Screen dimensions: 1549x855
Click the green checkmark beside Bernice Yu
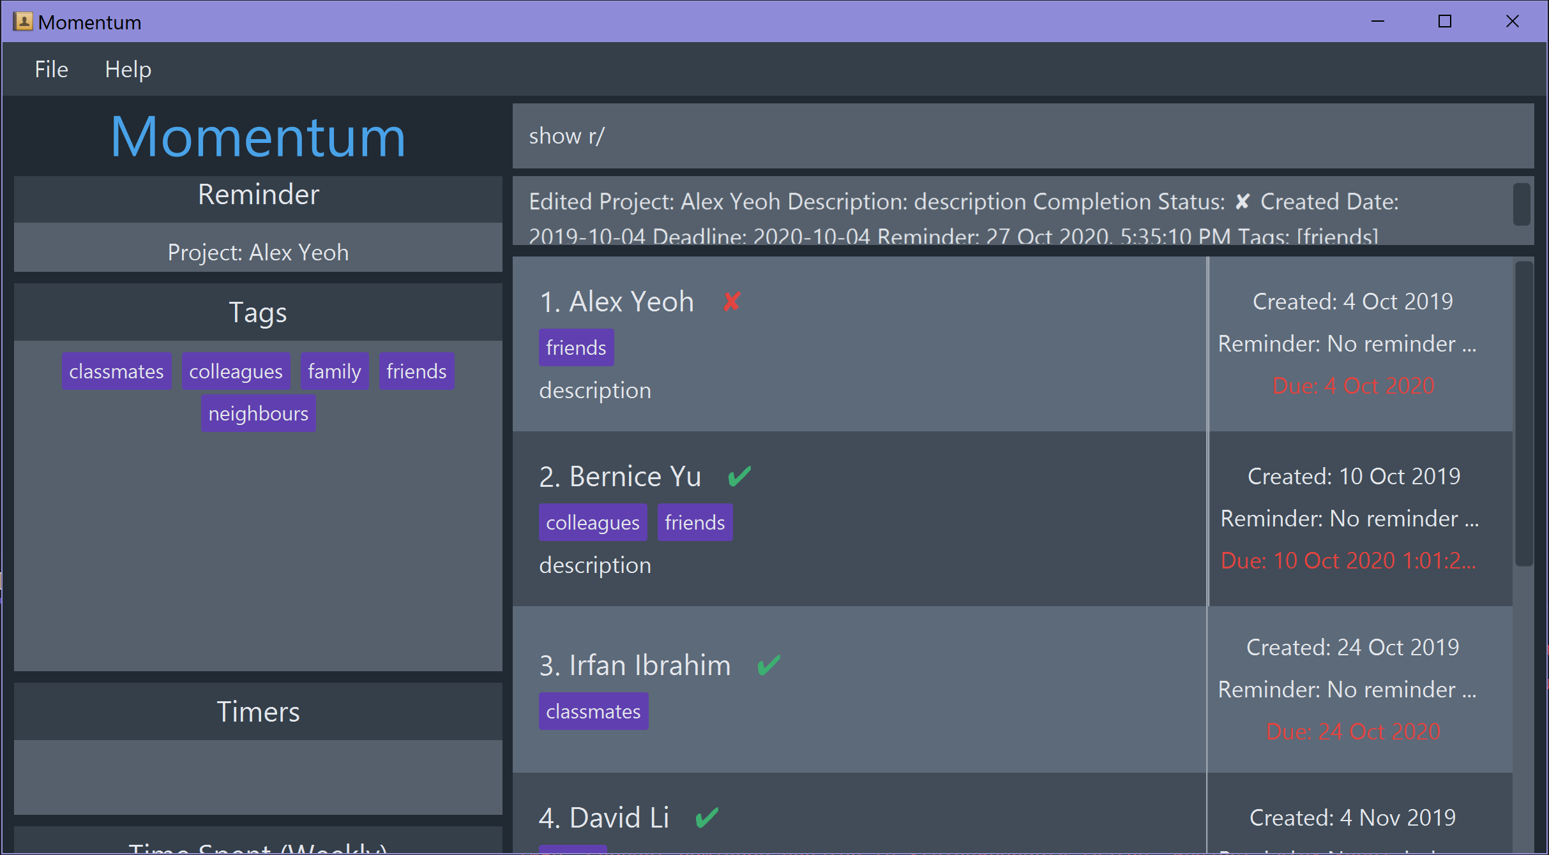739,476
